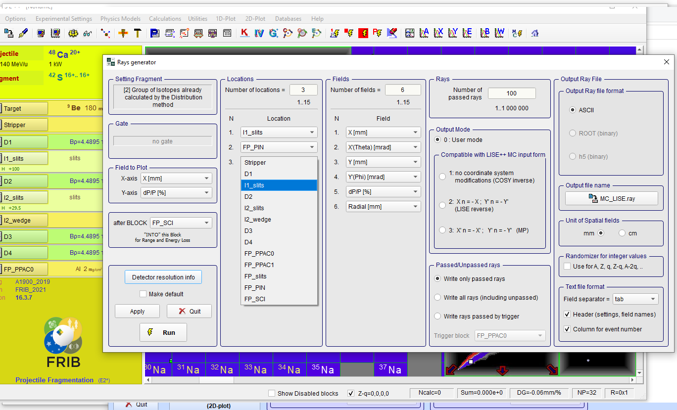Click the red K kinematics toolbar icon
This screenshot has height=410, width=677.
pyautogui.click(x=244, y=33)
